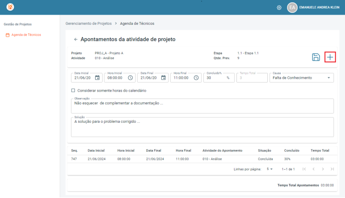The image size is (345, 198).
Task: Open clock picker for Hora Final
Action: point(196,78)
